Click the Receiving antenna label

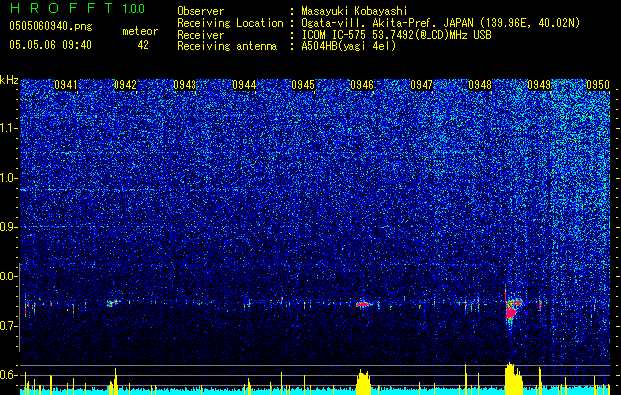click(227, 46)
